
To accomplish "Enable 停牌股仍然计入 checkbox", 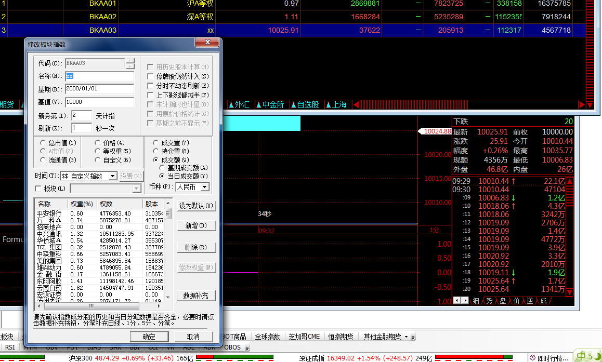I will click(x=150, y=76).
